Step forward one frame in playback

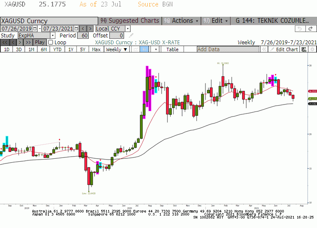20,43
